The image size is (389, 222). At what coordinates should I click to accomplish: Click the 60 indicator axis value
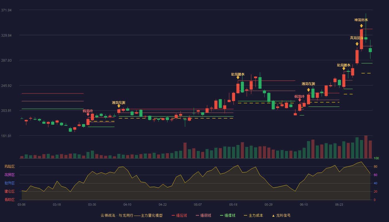click(375, 175)
